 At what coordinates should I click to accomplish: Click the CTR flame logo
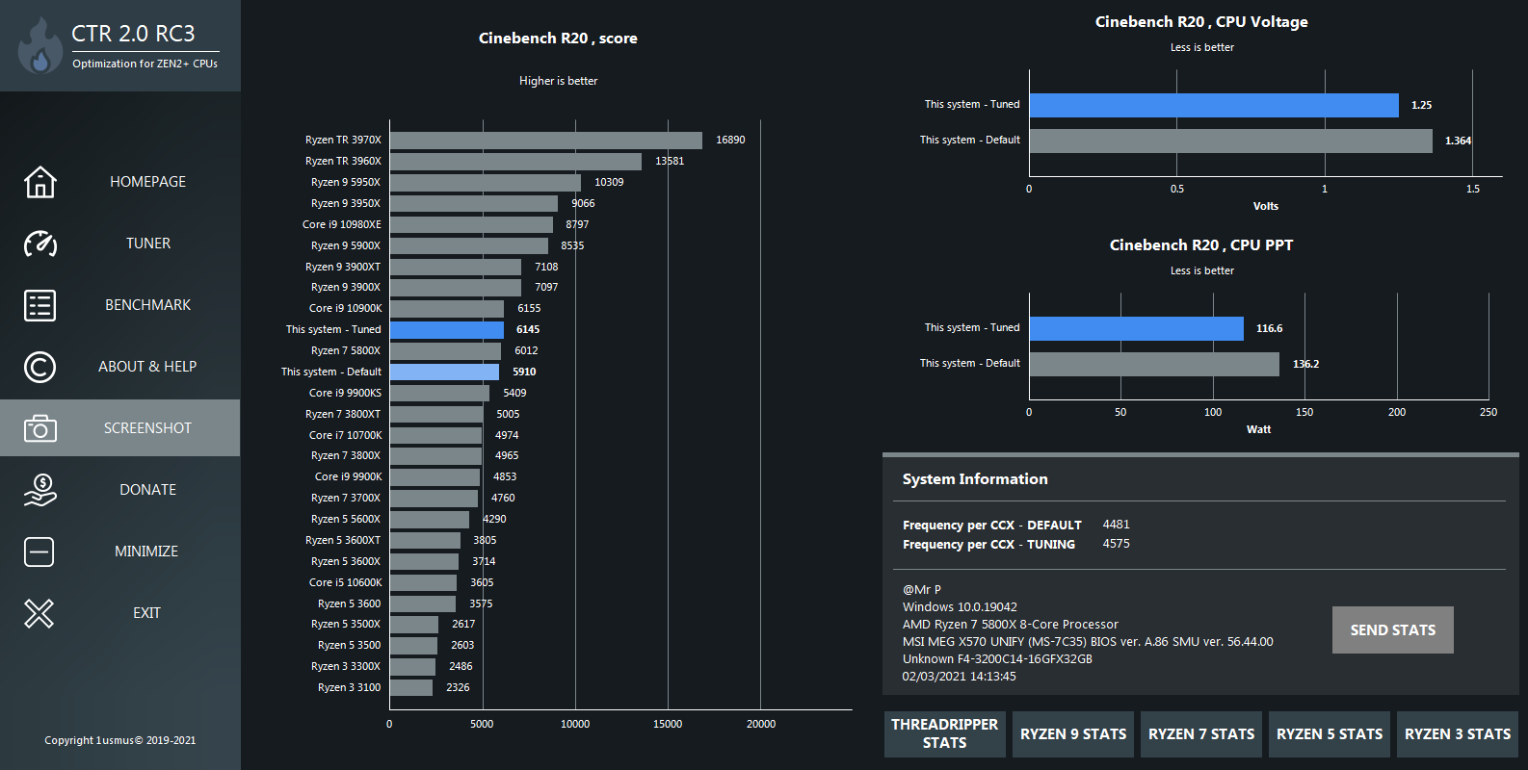click(x=40, y=45)
